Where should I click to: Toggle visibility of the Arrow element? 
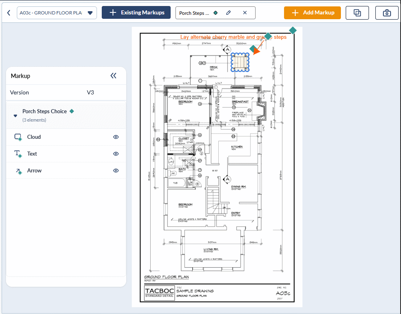(x=116, y=170)
